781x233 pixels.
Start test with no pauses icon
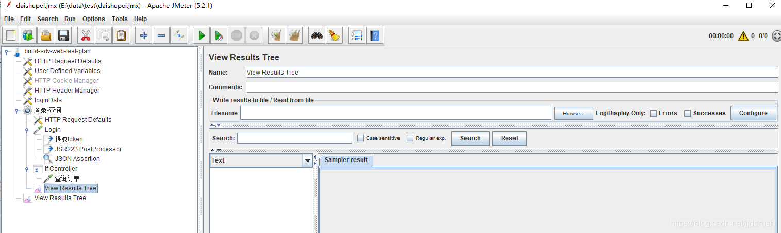[219, 35]
